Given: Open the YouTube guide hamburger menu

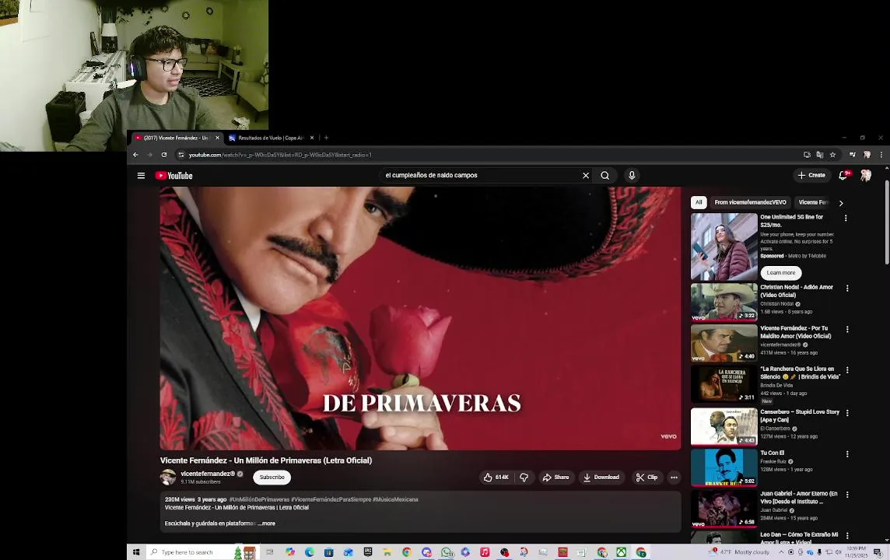Looking at the screenshot, I should (142, 176).
